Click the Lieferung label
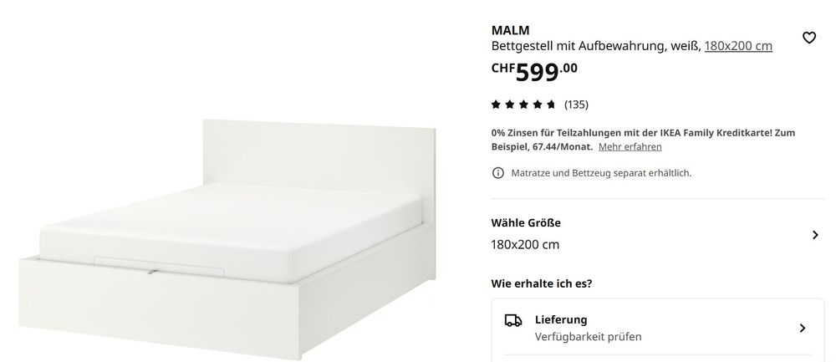Image resolution: width=836 pixels, height=362 pixels. [561, 319]
